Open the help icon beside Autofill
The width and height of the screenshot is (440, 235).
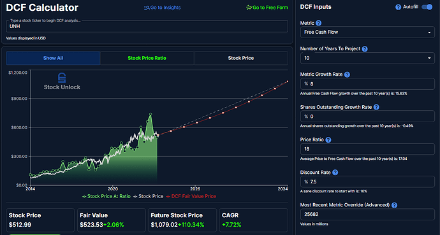coord(398,7)
